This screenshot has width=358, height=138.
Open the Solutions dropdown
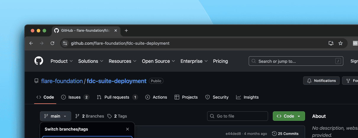[91, 61]
